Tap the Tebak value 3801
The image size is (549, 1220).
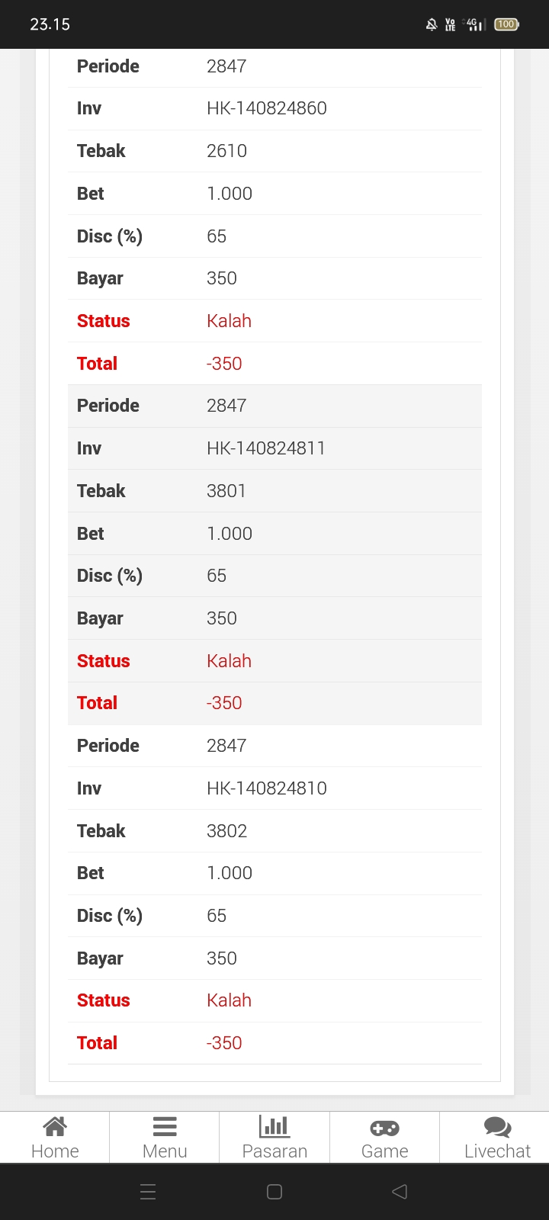pos(226,491)
